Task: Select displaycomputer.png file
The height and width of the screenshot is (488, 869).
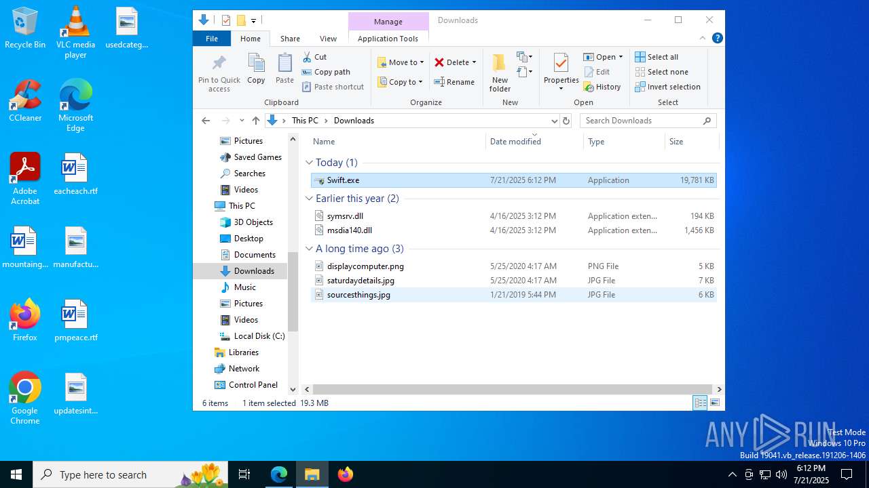Action: coord(513,266)
